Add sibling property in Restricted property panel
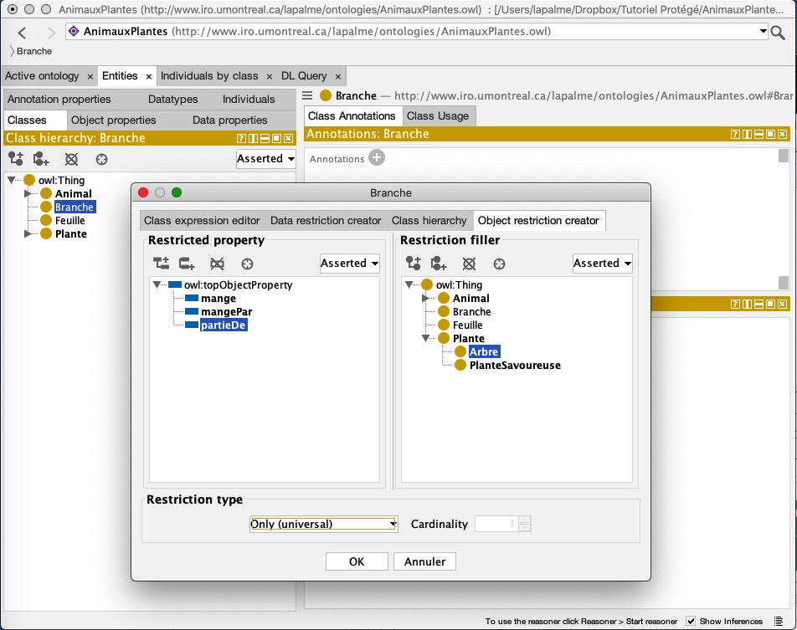797x630 pixels. pos(188,264)
